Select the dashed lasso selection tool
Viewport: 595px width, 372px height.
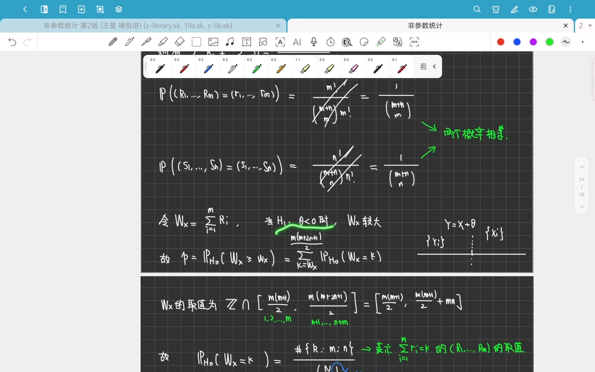196,42
